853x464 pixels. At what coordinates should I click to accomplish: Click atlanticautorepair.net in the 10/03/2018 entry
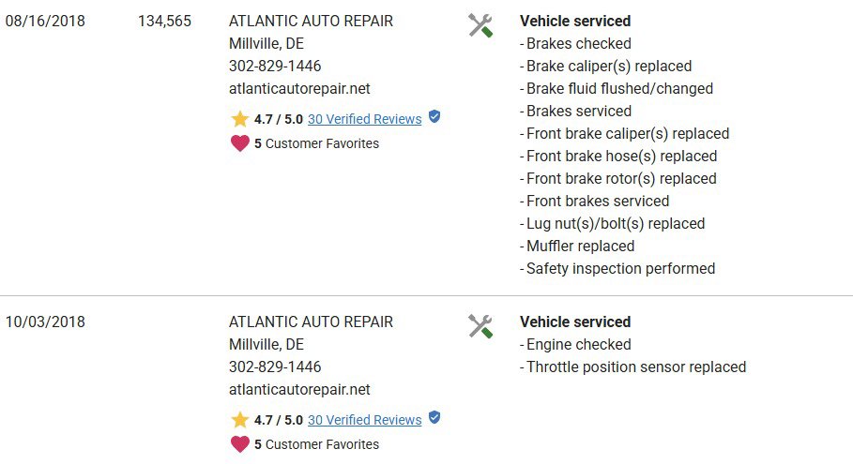299,390
